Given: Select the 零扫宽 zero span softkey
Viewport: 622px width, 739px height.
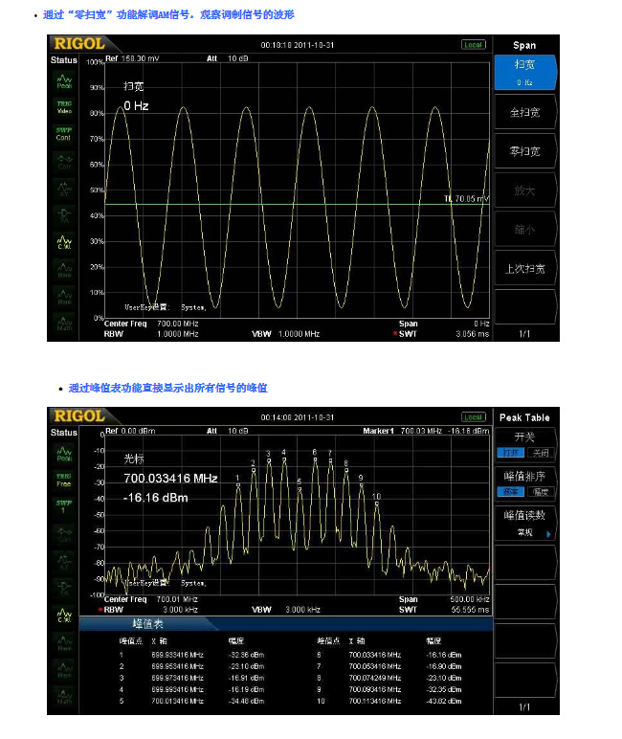Looking at the screenshot, I should [x=524, y=151].
